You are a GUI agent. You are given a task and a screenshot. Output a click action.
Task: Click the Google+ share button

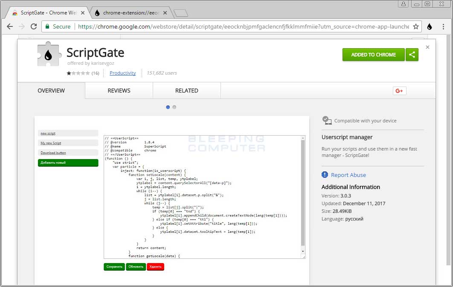coord(399,91)
